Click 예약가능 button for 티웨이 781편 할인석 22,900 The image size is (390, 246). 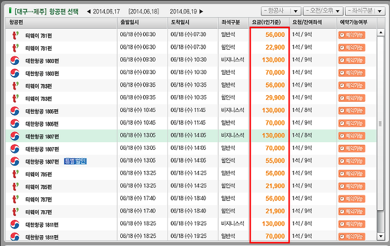click(352, 48)
